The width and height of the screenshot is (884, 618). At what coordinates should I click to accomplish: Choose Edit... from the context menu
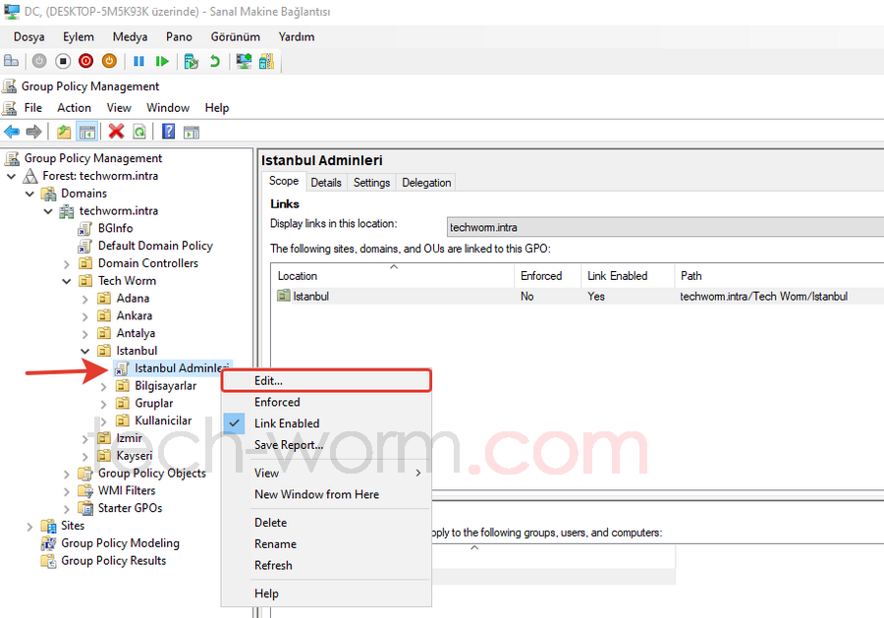[268, 380]
